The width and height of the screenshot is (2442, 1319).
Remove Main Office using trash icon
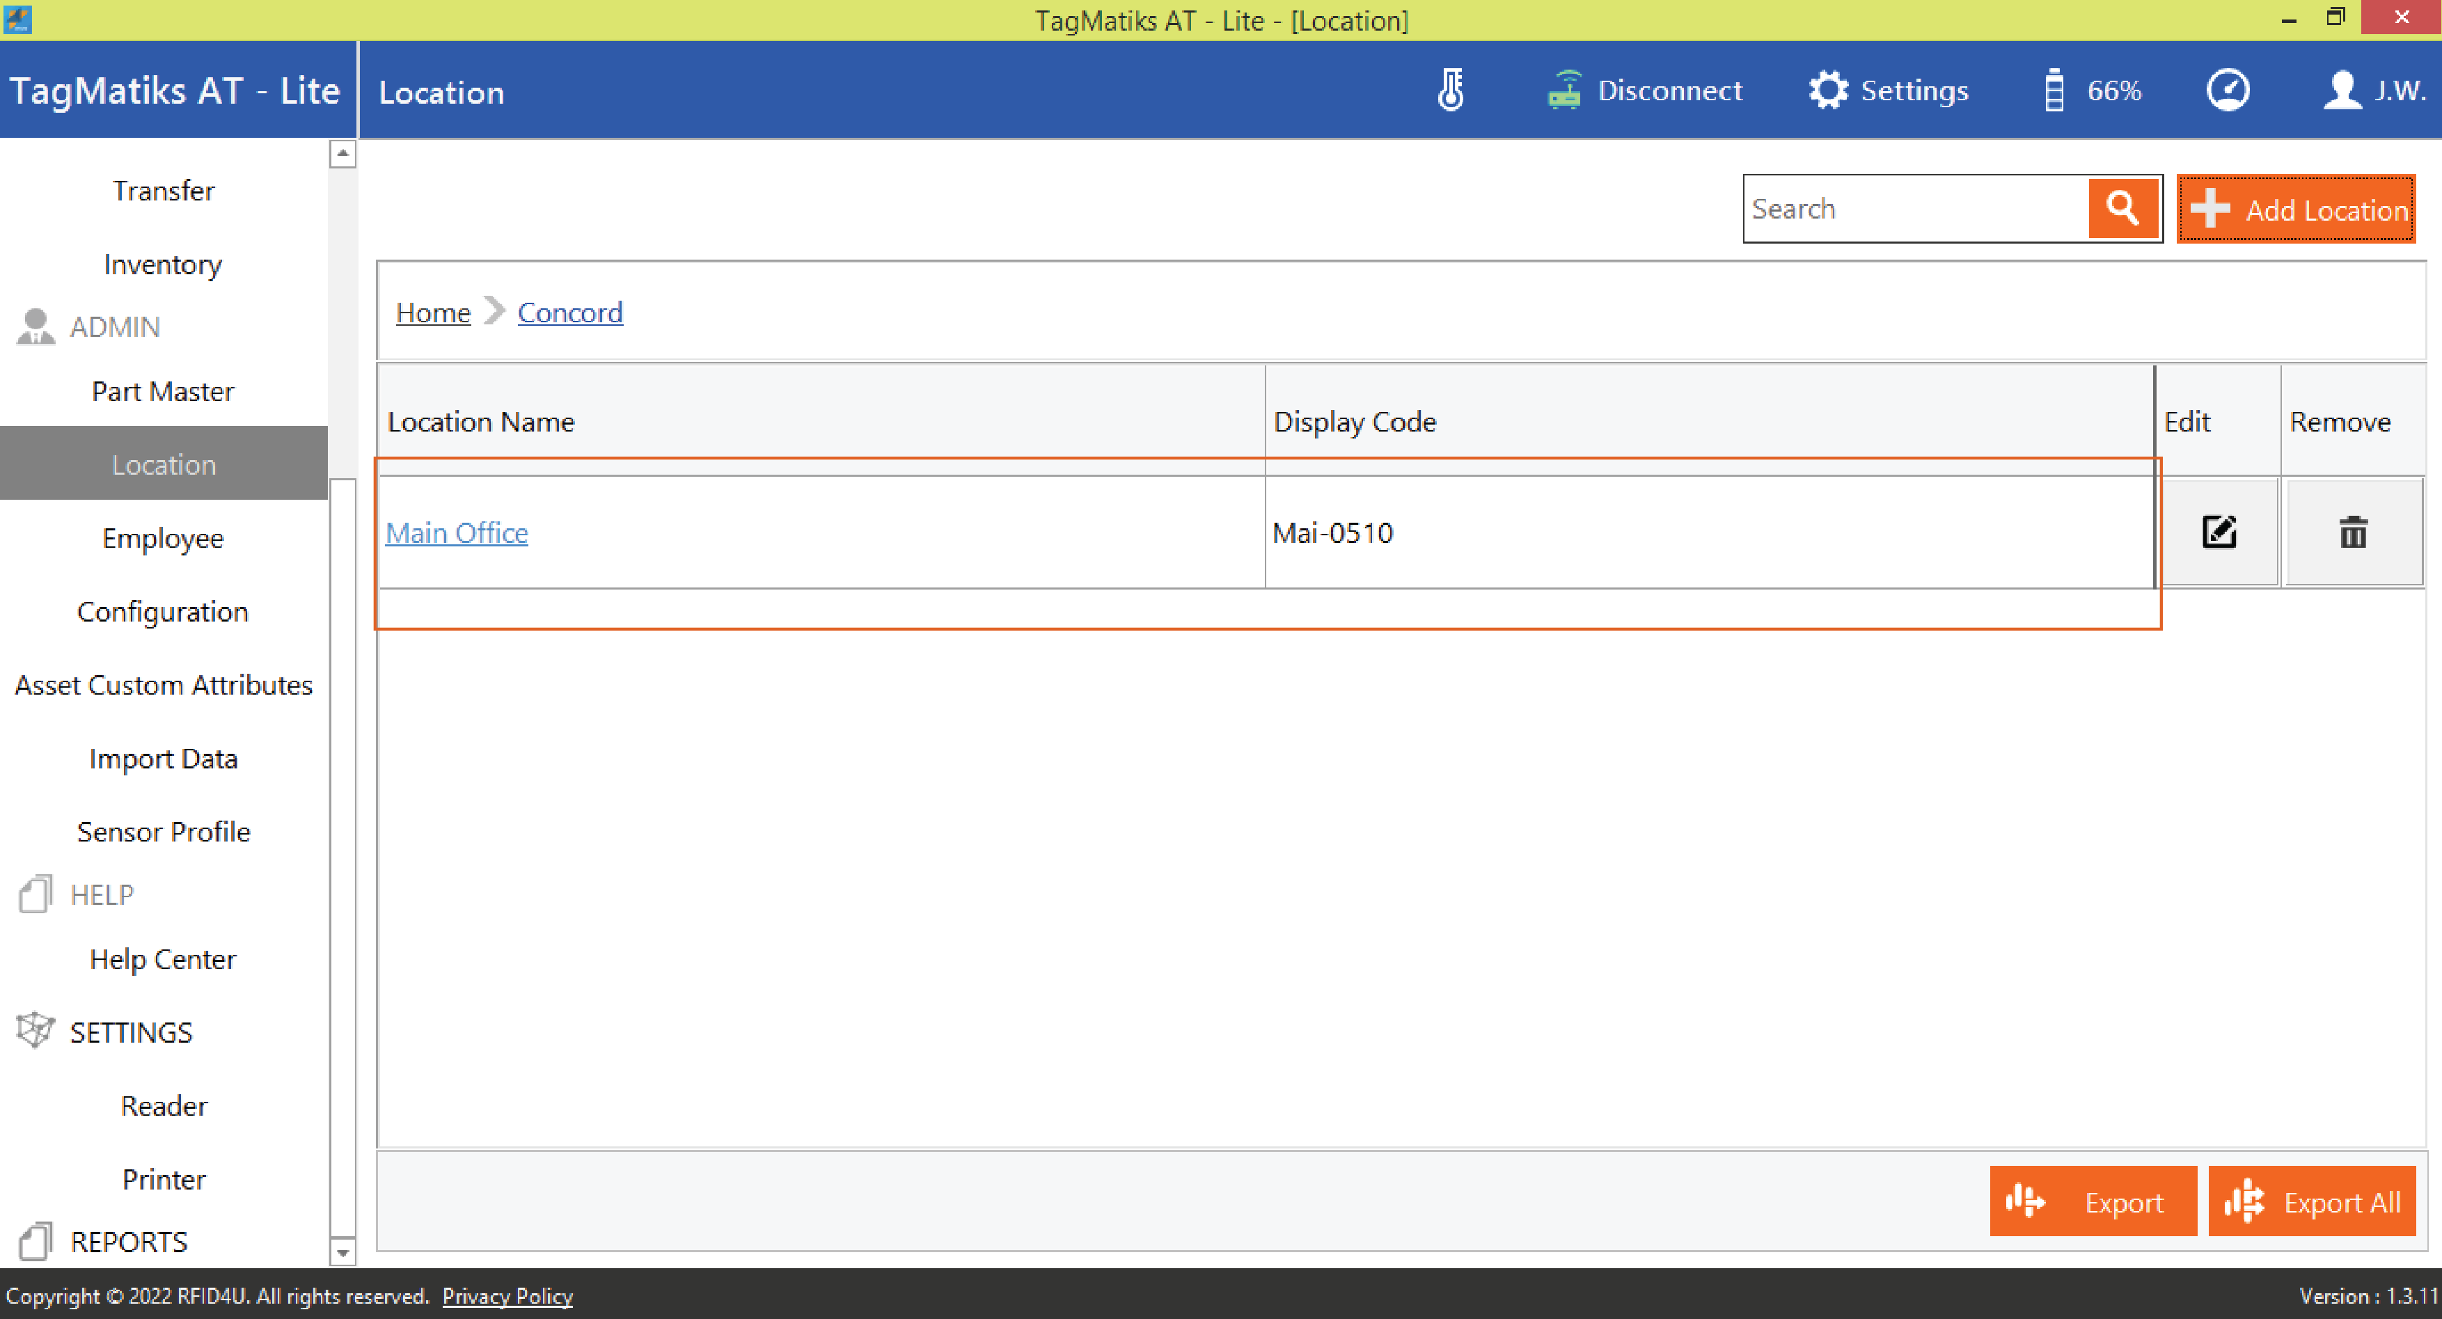[2353, 532]
